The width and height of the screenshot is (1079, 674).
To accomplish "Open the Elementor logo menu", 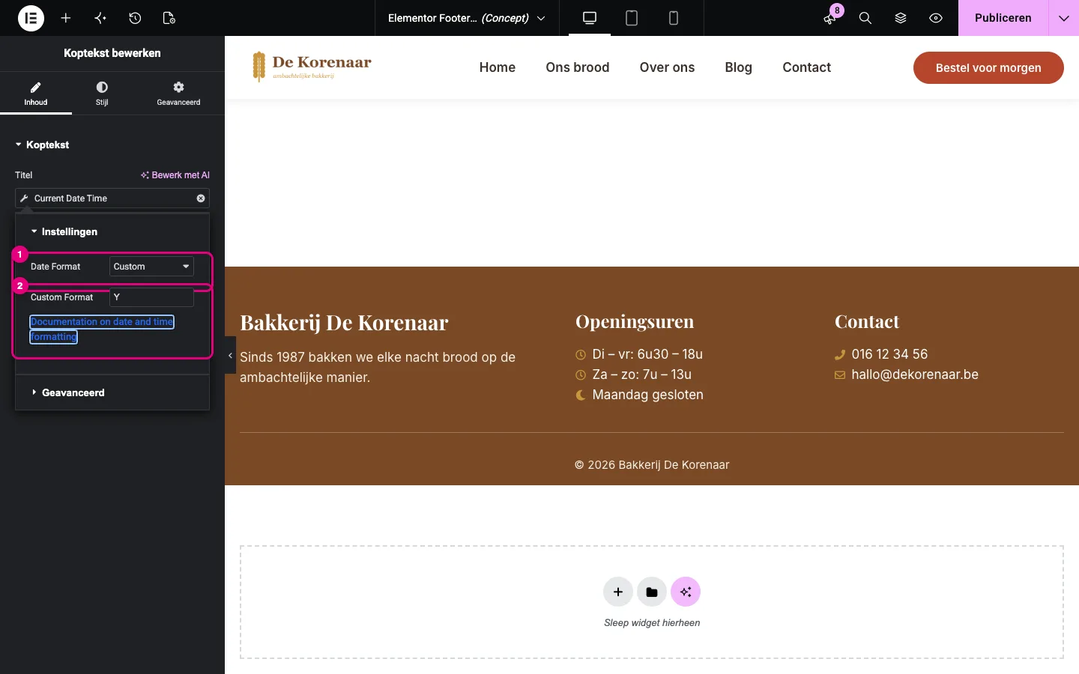I will click(31, 18).
